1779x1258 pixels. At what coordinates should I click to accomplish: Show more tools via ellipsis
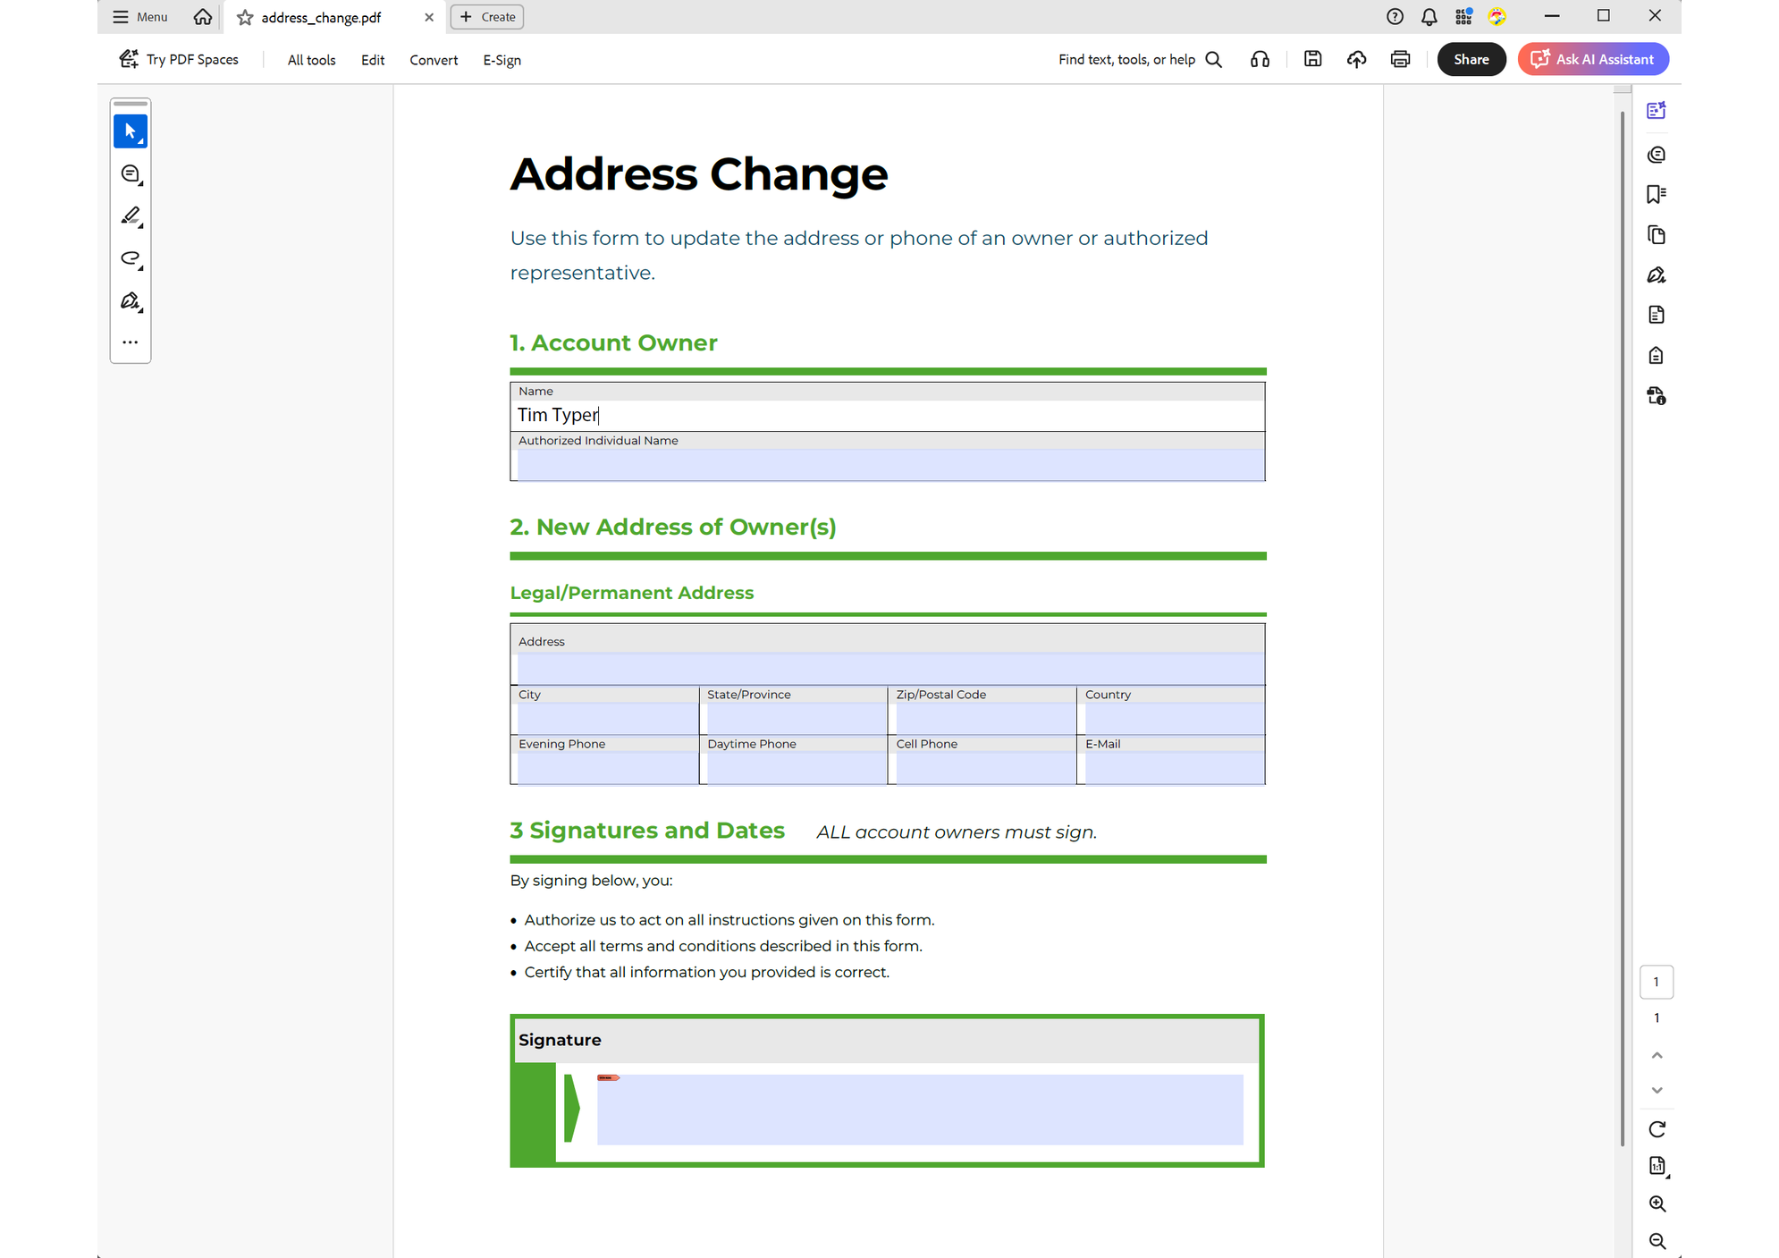pyautogui.click(x=131, y=342)
